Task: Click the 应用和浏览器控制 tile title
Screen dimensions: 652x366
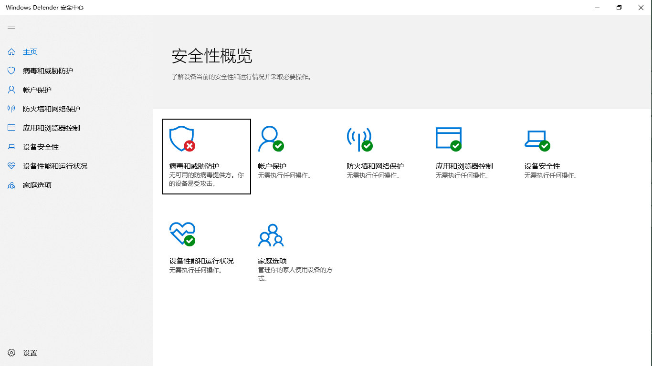Action: [464, 166]
